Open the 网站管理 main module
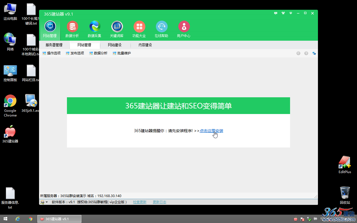Image resolution: width=357 pixels, height=223 pixels. 50,29
